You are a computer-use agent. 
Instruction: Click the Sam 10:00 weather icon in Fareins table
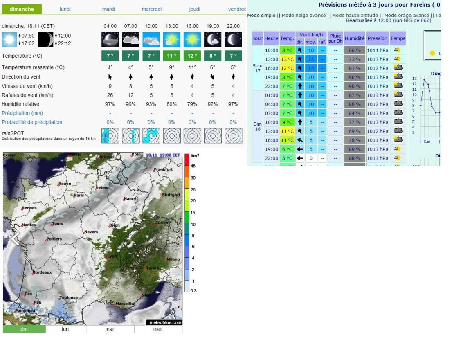coord(398,50)
